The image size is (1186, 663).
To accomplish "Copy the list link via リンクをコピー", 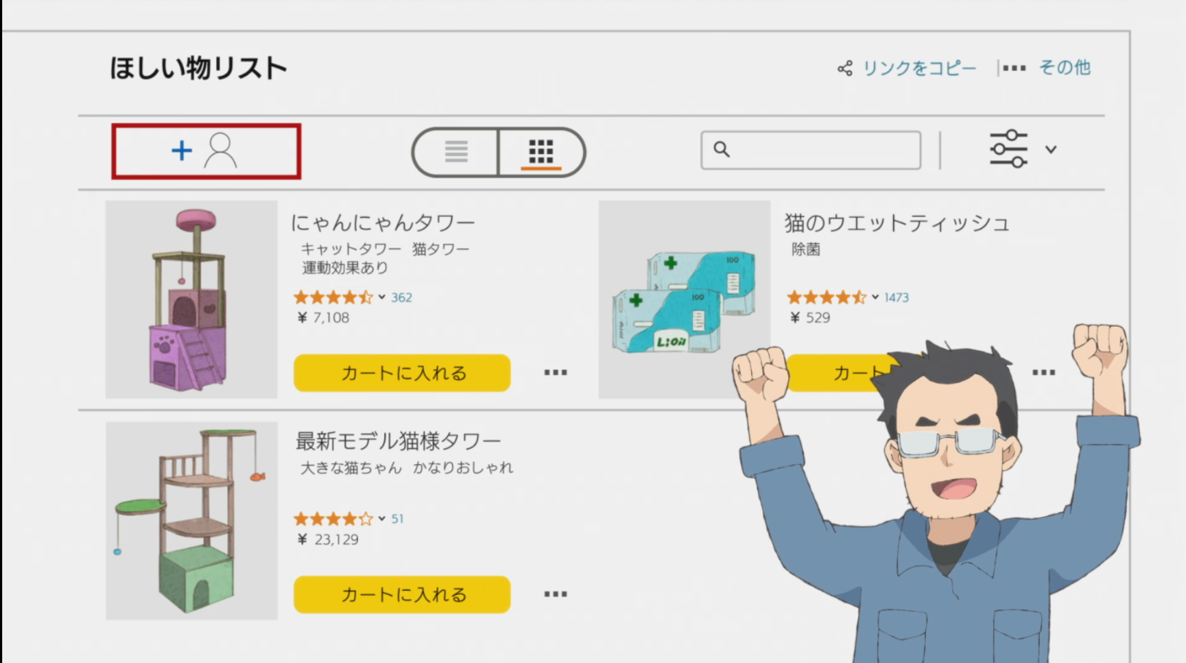I will click(x=919, y=68).
